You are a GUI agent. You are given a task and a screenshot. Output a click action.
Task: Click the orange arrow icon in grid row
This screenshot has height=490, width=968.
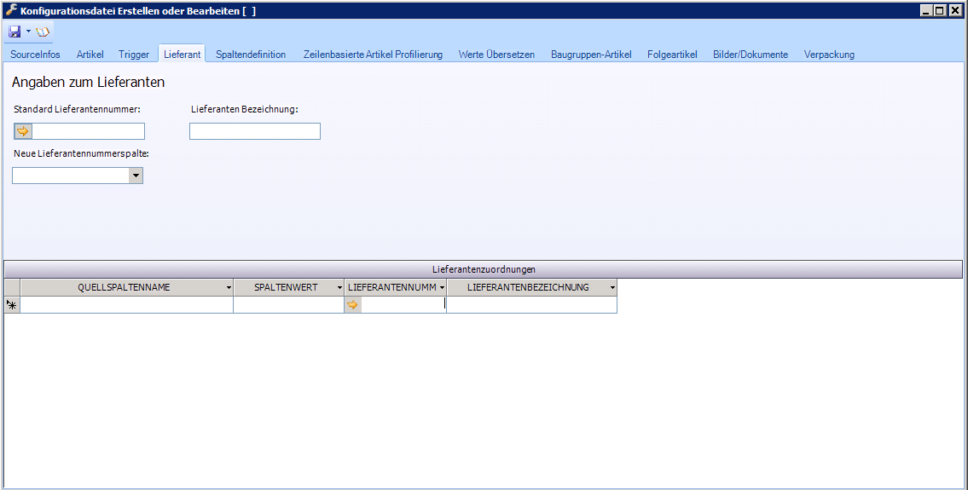pos(353,305)
